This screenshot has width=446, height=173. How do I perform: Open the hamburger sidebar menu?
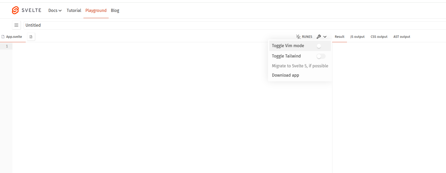pyautogui.click(x=16, y=25)
